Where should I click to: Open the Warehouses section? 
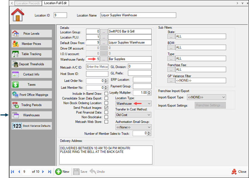[x=32, y=115]
